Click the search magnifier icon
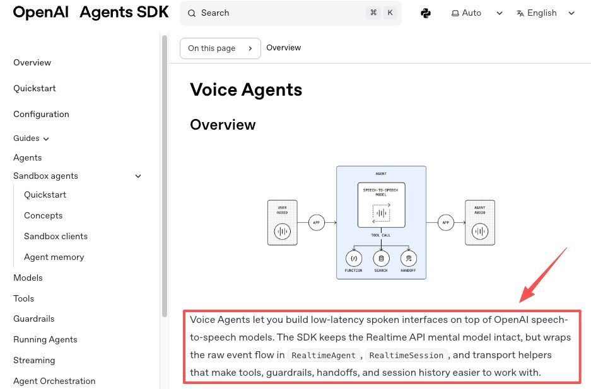591x389 pixels. click(x=192, y=13)
